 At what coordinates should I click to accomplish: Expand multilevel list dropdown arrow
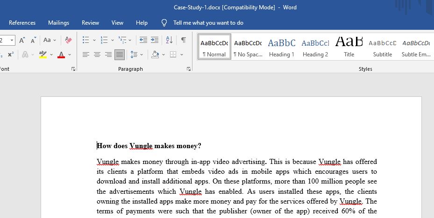130,40
